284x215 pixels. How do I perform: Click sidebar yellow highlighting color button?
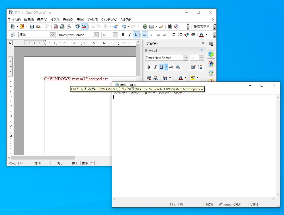coord(193,78)
